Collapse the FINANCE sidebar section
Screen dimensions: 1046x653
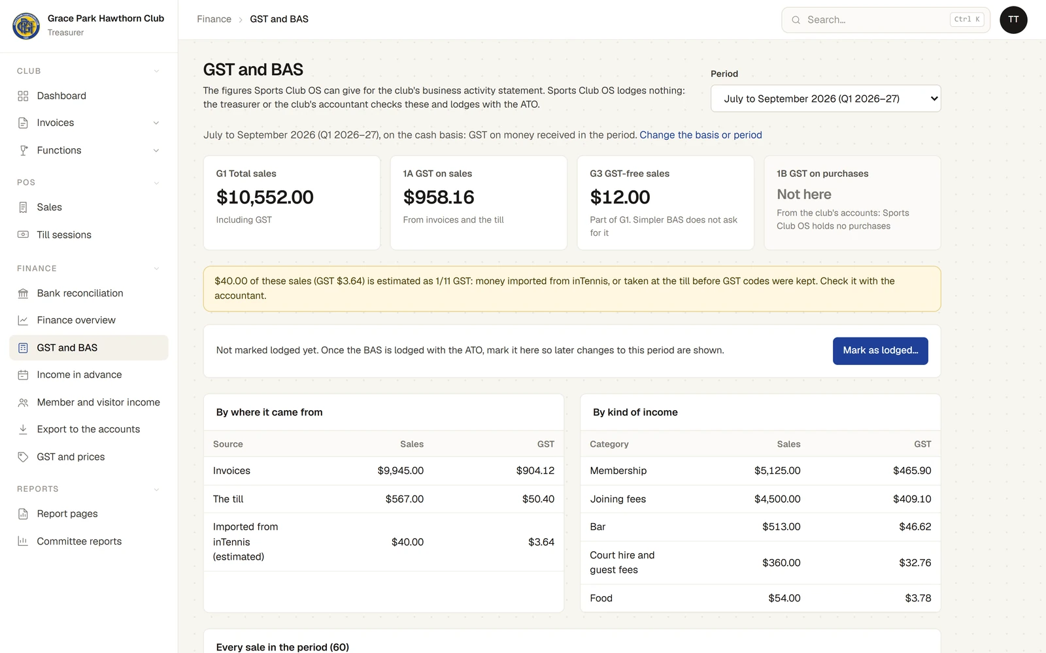click(156, 268)
